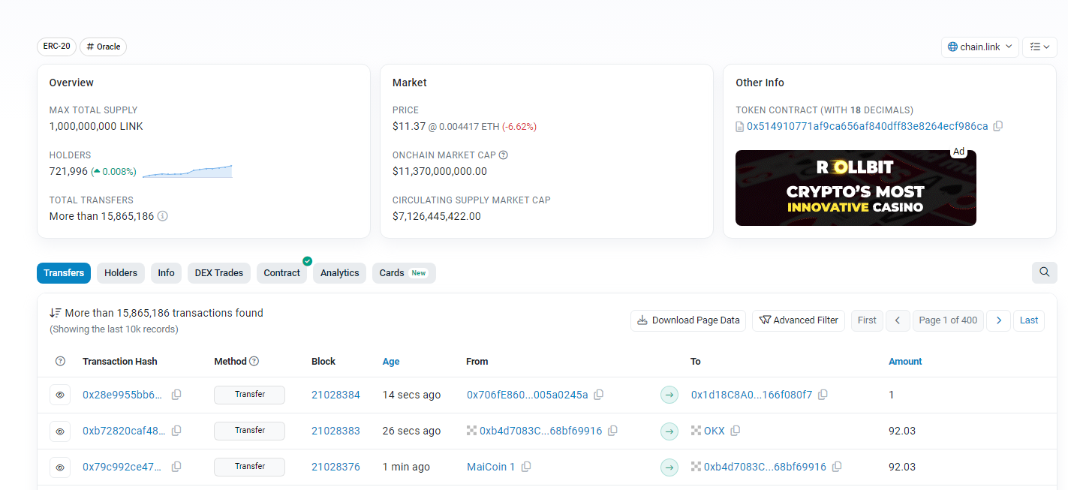The width and height of the screenshot is (1068, 490).
Task: Toggle preview eye on transaction 0x28e9955bb6
Action: [60, 394]
